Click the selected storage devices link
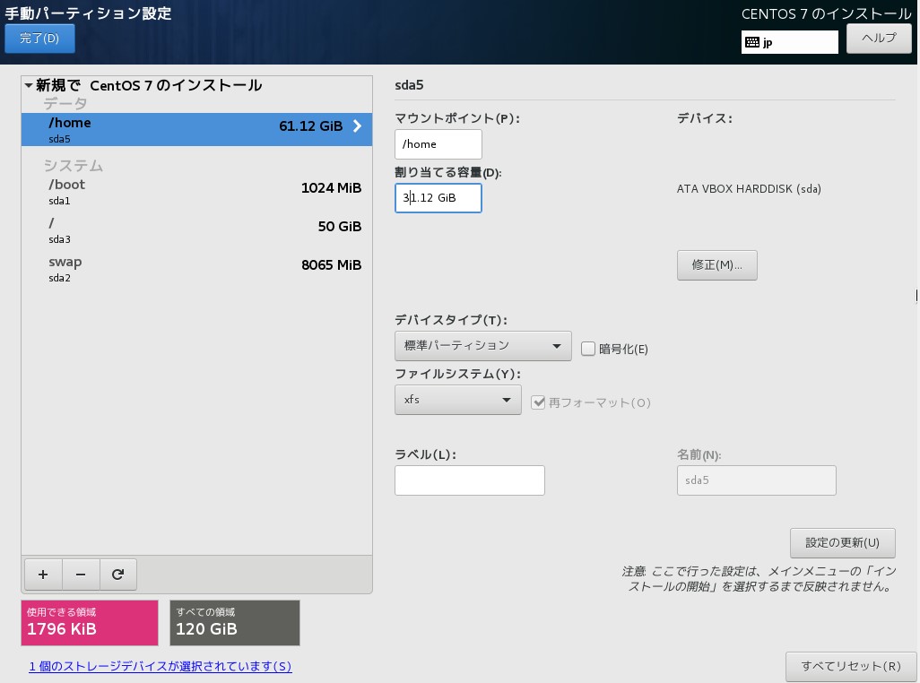The height and width of the screenshot is (683, 920). click(x=160, y=667)
